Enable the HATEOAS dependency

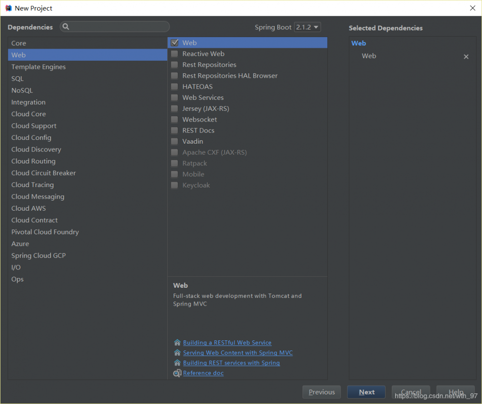174,87
